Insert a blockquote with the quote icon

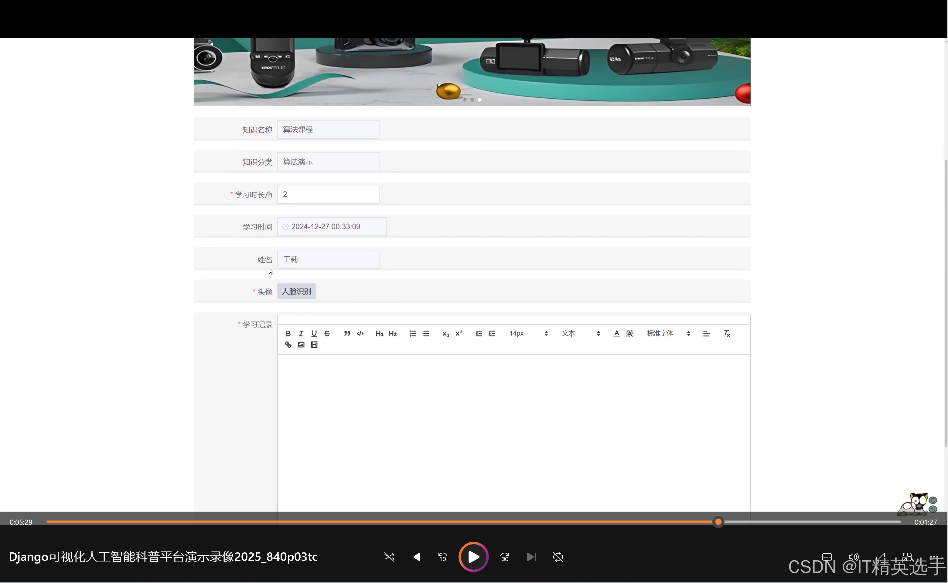pos(347,334)
